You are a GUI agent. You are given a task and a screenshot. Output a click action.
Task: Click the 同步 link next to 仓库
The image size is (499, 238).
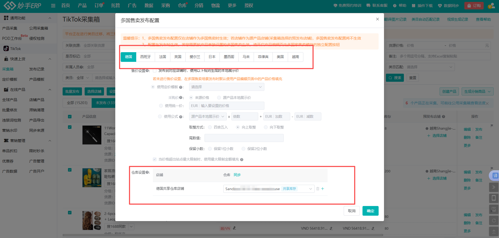[237, 175]
